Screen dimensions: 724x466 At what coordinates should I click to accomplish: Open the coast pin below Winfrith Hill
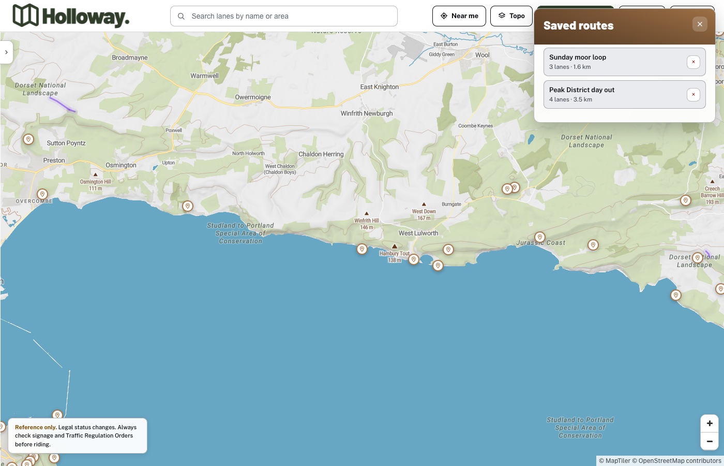[362, 249]
